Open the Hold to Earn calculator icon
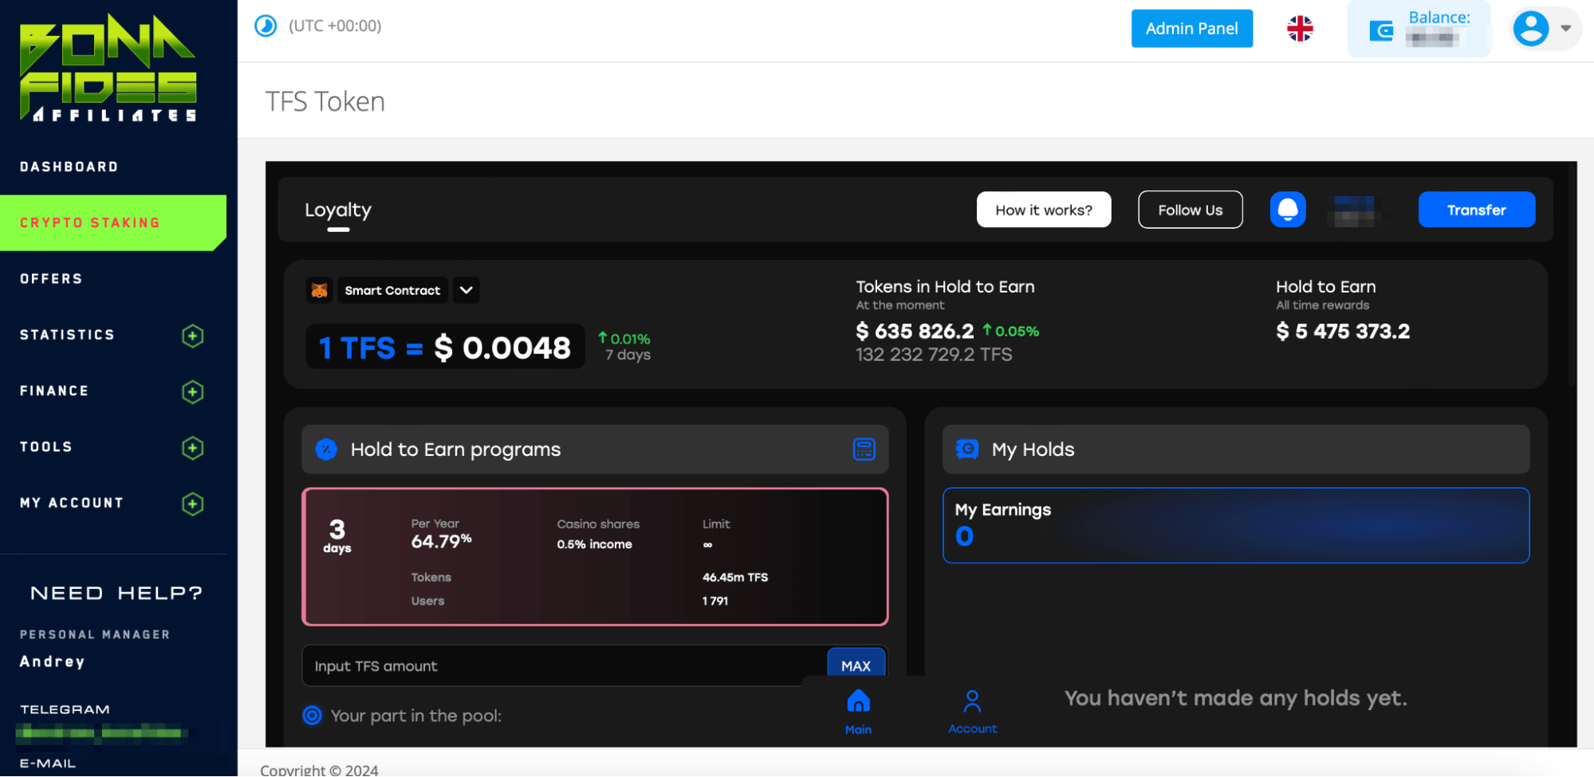Screen dimensions: 1594x777 [x=864, y=449]
